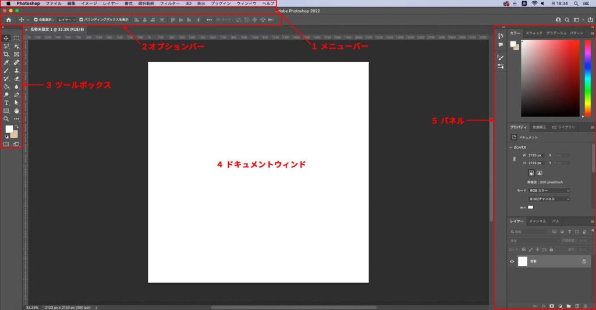This screenshot has width=596, height=310.
Task: Select the Pen tool
Action: point(17,95)
